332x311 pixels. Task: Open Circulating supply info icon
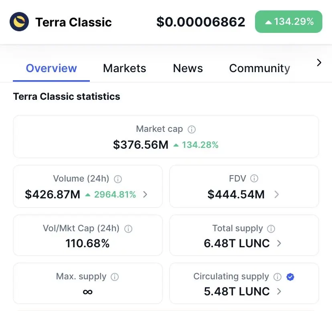pos(277,277)
